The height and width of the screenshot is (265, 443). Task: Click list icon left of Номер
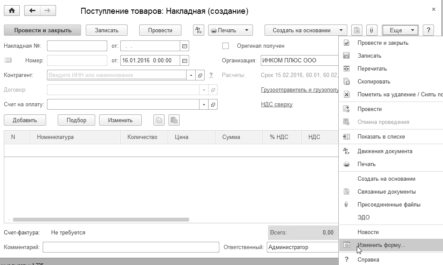point(8,60)
